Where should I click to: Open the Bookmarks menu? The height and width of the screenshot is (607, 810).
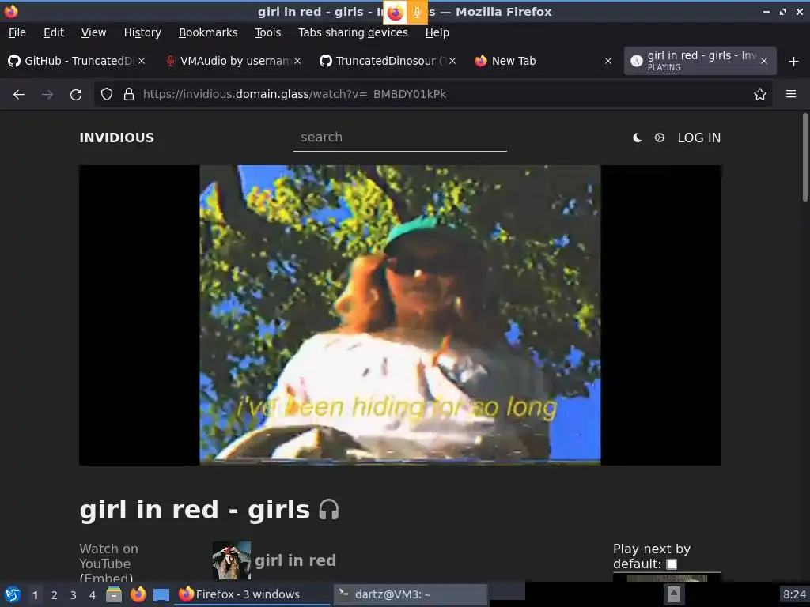(x=208, y=32)
